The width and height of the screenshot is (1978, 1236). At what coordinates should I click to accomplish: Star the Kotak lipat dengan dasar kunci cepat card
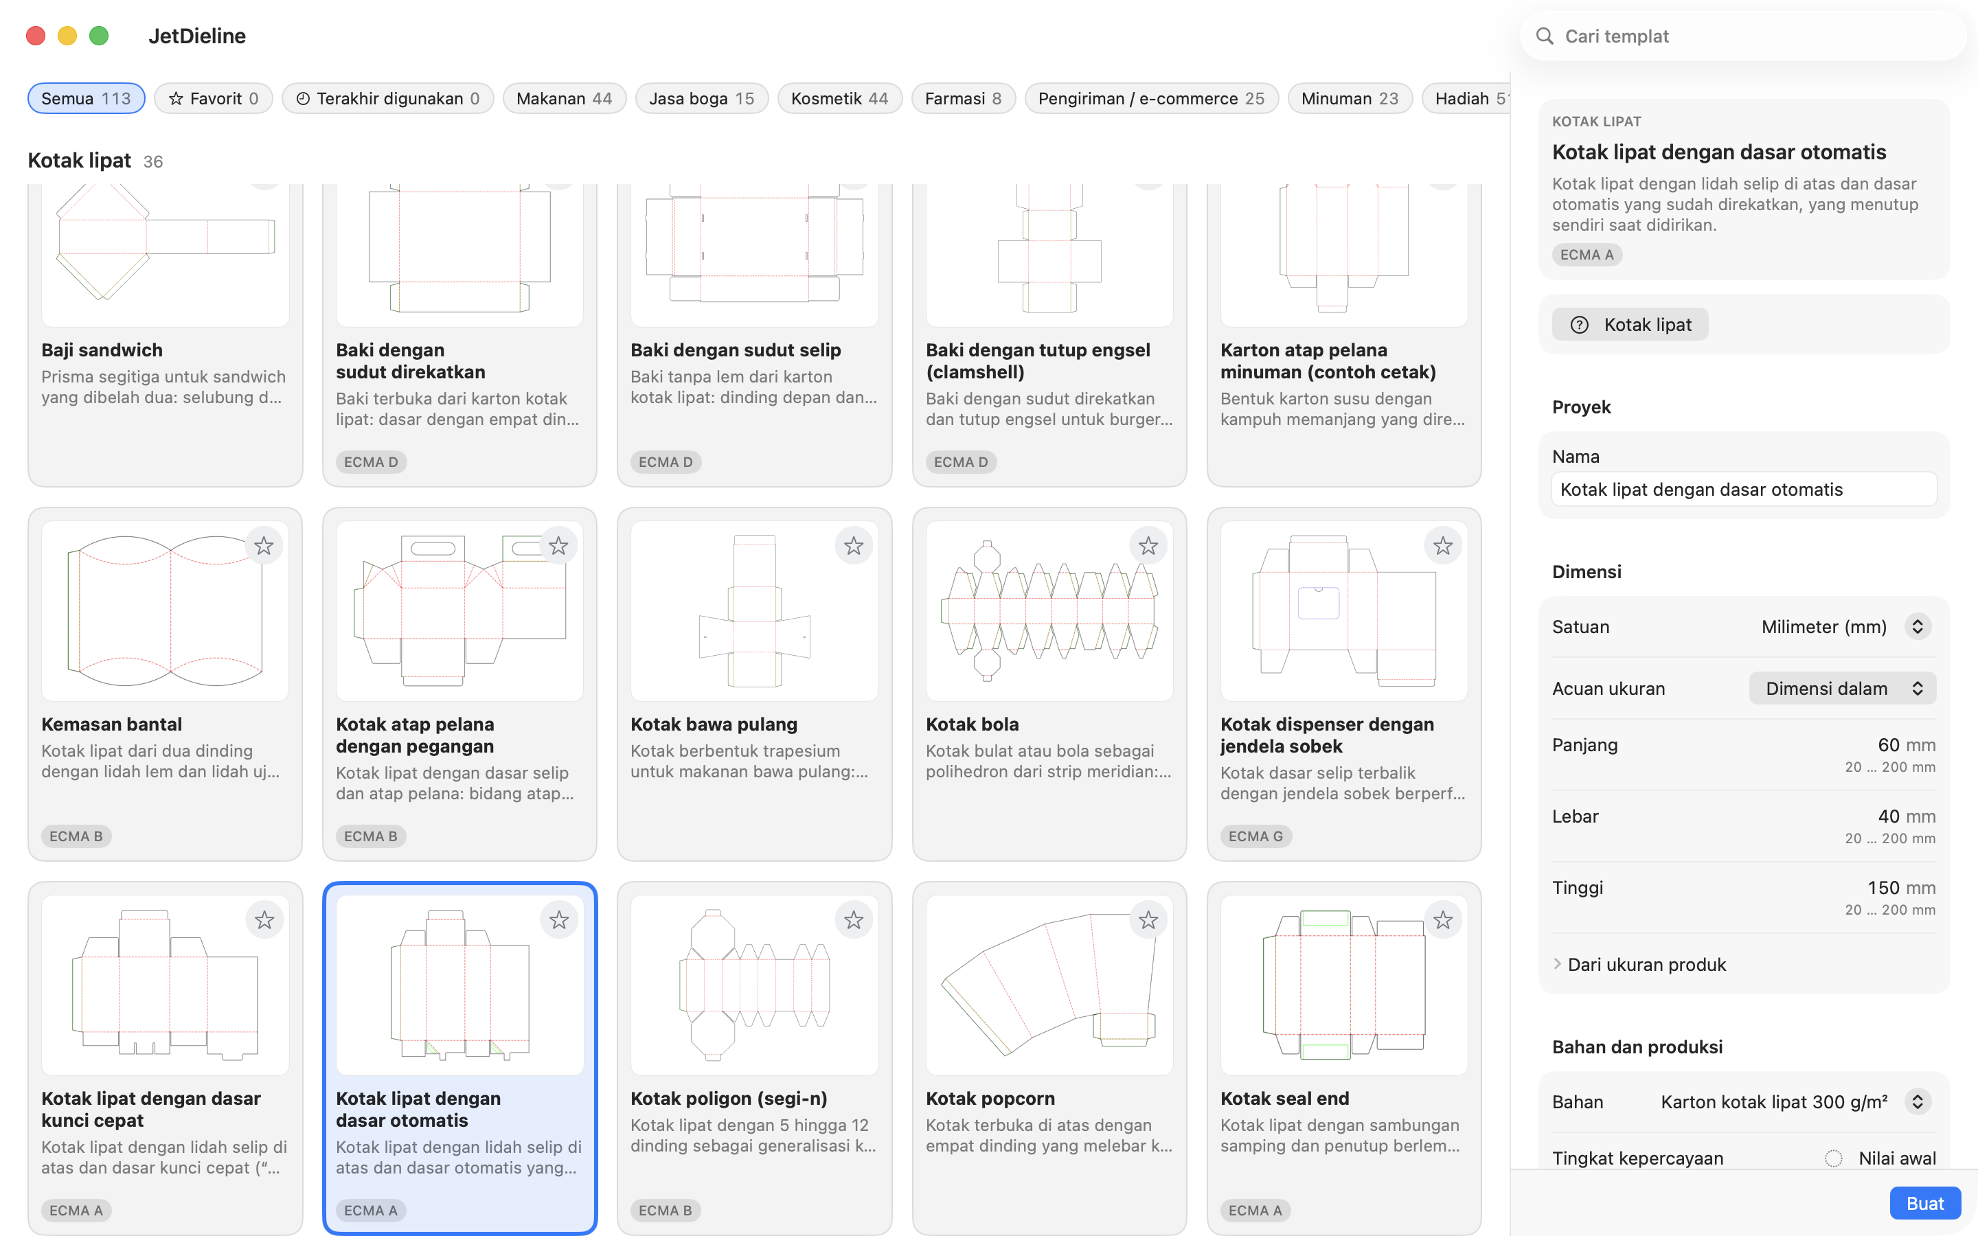click(x=264, y=920)
